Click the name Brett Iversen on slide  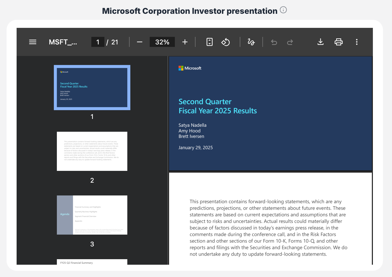[x=191, y=136]
